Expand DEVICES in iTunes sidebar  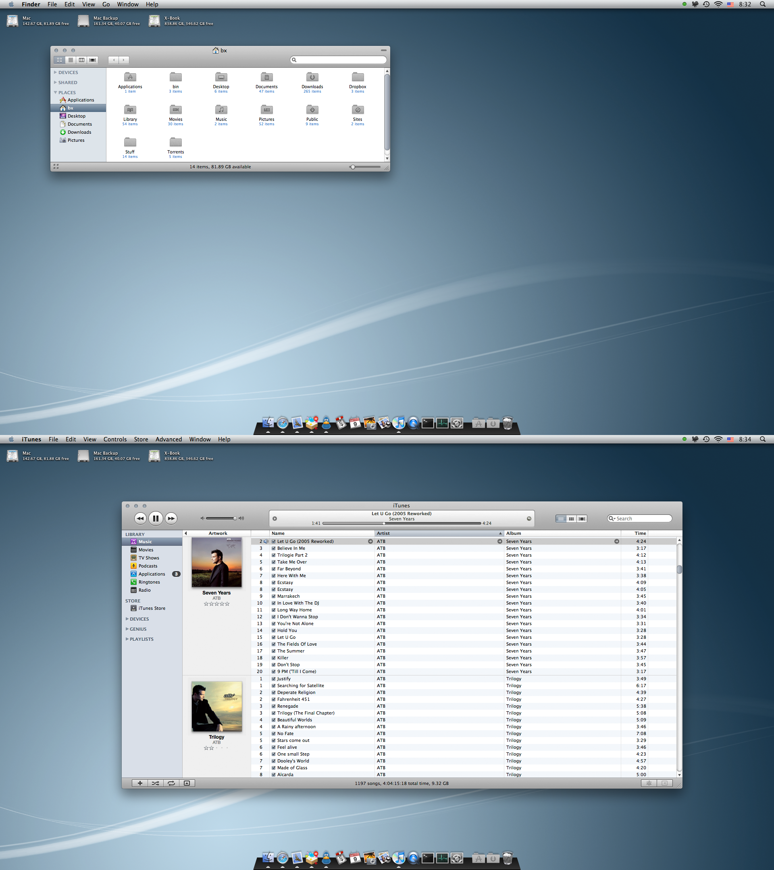tap(127, 619)
